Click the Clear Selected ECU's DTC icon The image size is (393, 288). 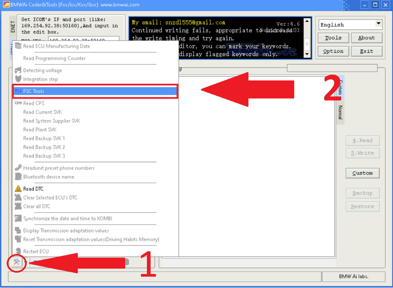pos(18,197)
